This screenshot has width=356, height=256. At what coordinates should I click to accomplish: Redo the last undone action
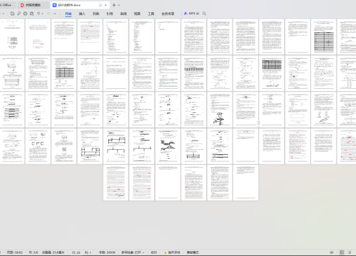tap(49, 14)
